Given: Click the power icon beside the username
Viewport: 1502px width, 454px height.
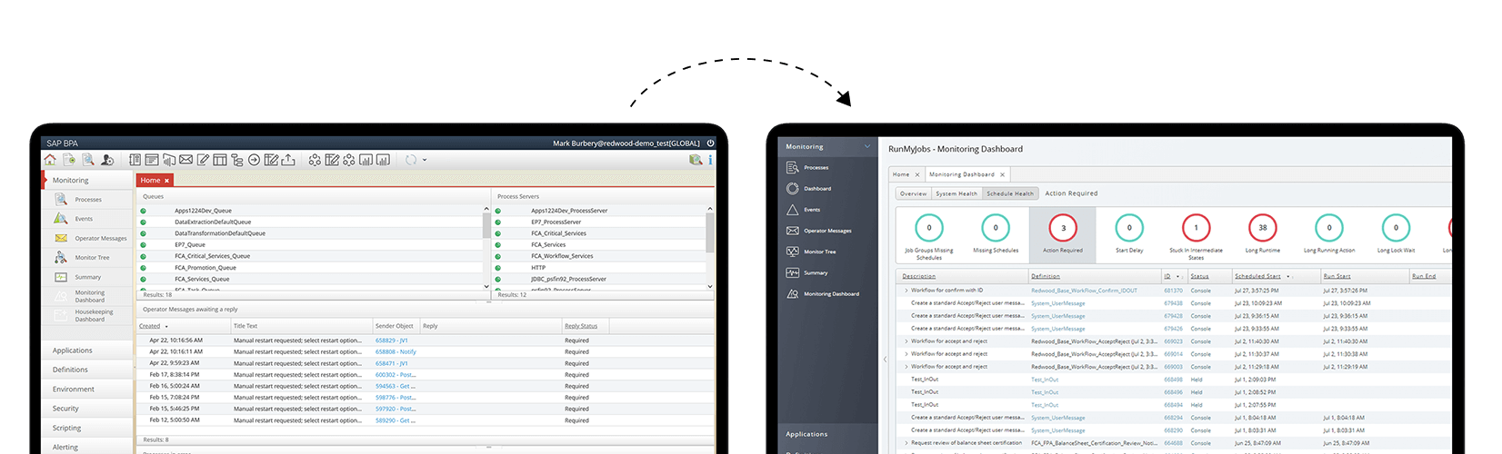Looking at the screenshot, I should click(710, 143).
